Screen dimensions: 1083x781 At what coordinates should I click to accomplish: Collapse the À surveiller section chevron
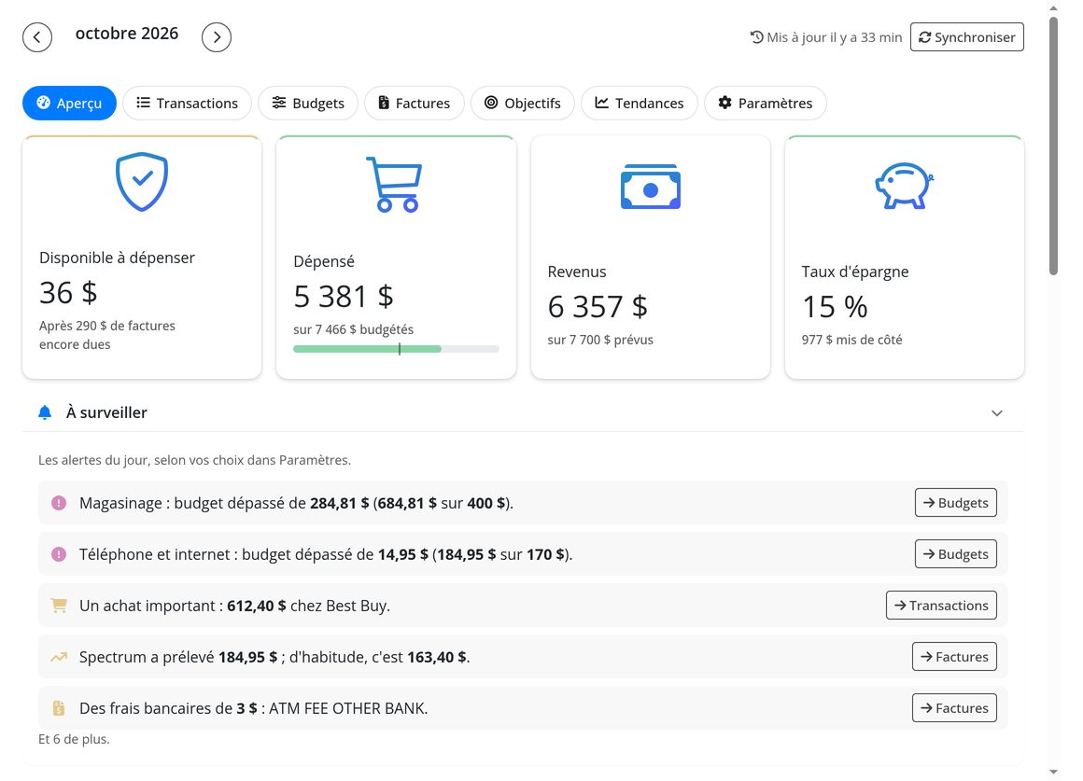(997, 413)
